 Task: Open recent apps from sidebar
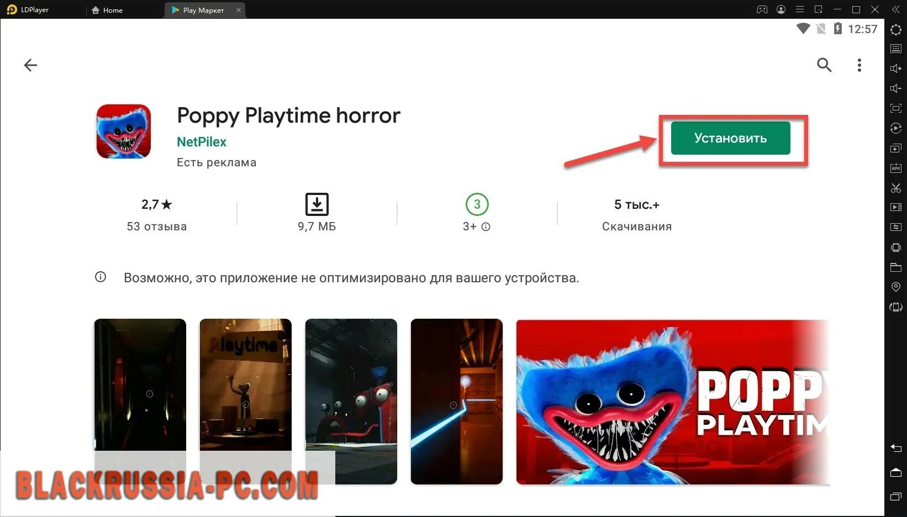[896, 497]
